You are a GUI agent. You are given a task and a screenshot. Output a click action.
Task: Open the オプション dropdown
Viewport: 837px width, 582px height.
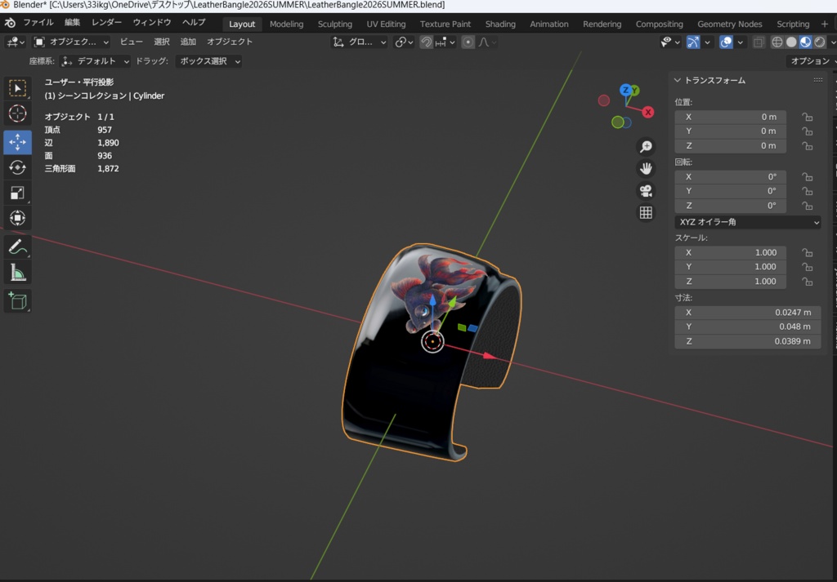click(811, 61)
